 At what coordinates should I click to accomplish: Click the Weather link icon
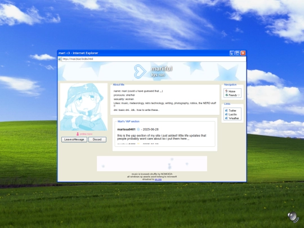pos(226,118)
